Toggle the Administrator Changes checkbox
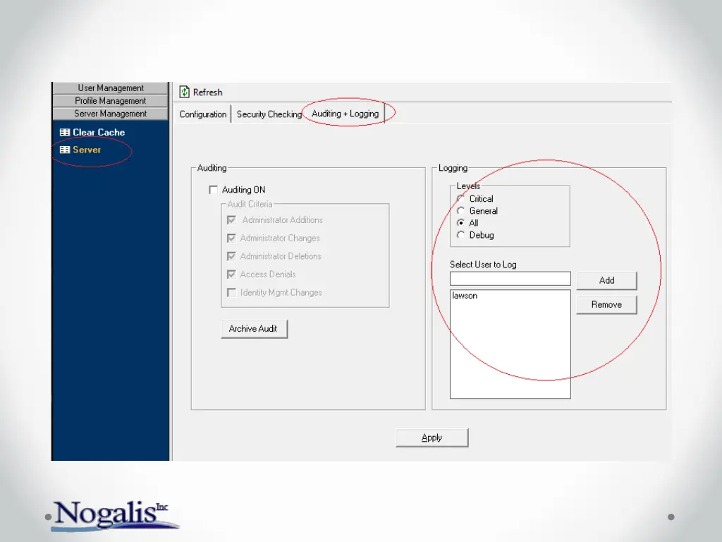This screenshot has width=722, height=542. [231, 239]
